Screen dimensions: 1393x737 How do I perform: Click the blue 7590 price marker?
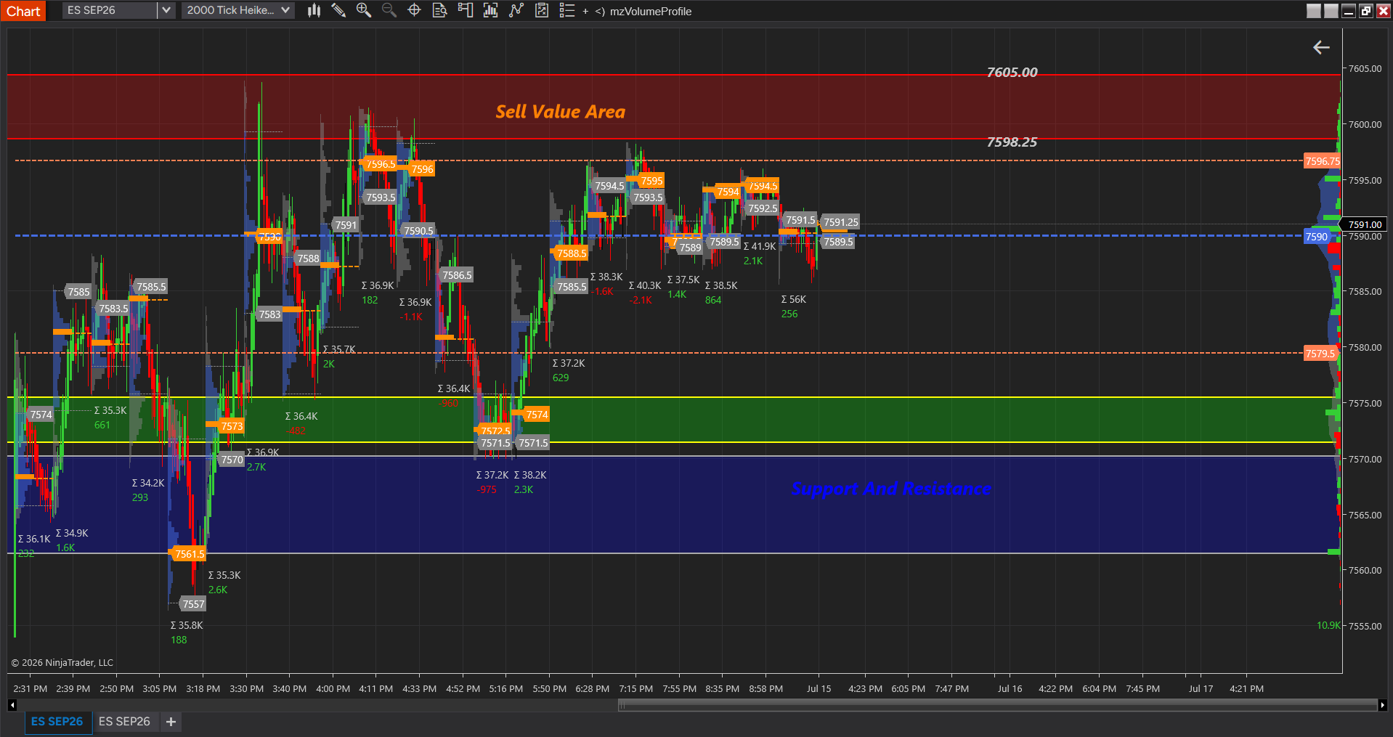(x=1316, y=237)
